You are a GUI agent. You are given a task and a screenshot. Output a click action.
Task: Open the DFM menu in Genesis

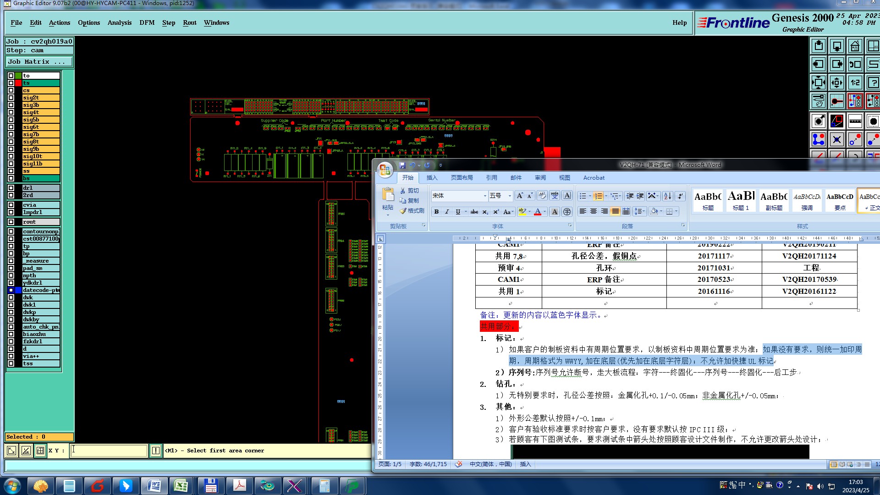(147, 22)
